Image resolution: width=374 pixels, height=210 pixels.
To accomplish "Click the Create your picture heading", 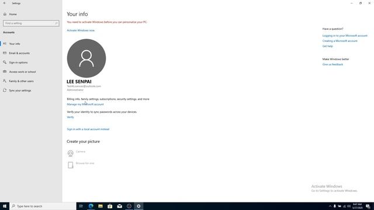I will point(83,141).
